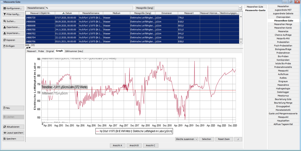The image size is (301, 151).
Task: Click the Aktualisieren refresh button
Action: pos(13,127)
